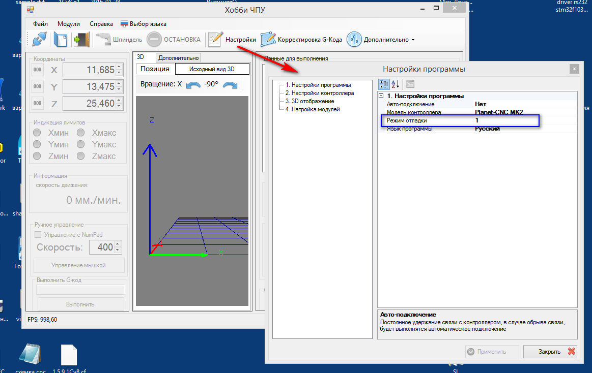Open Корректировка G-Кода tool
592x373 pixels.
301,40
